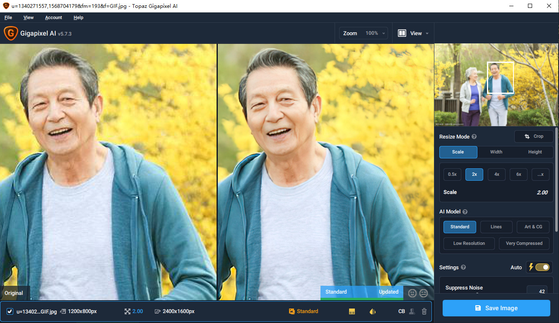Open the AI Model help icon
Viewport: 559px width, 323px height.
(x=465, y=212)
